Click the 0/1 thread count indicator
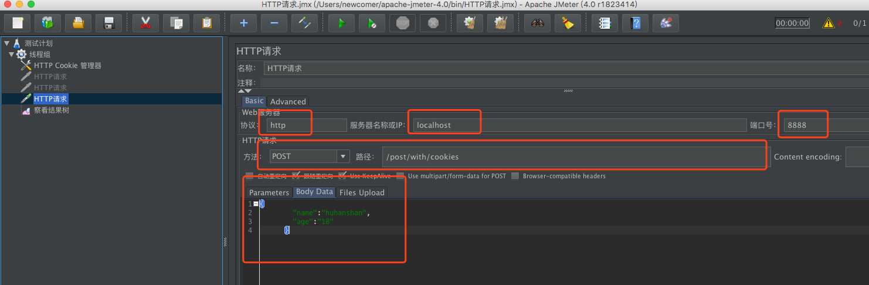Screen dimensions: 869x285 click(x=859, y=23)
